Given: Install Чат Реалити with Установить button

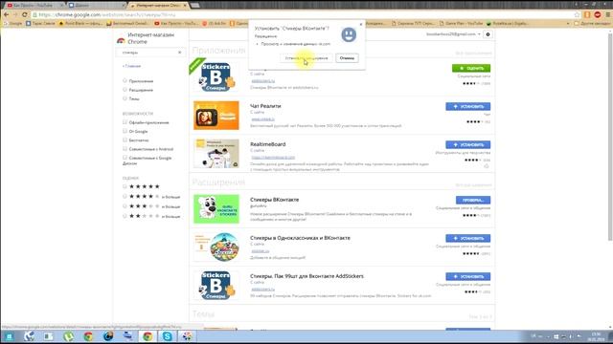Looking at the screenshot, I should (468, 106).
